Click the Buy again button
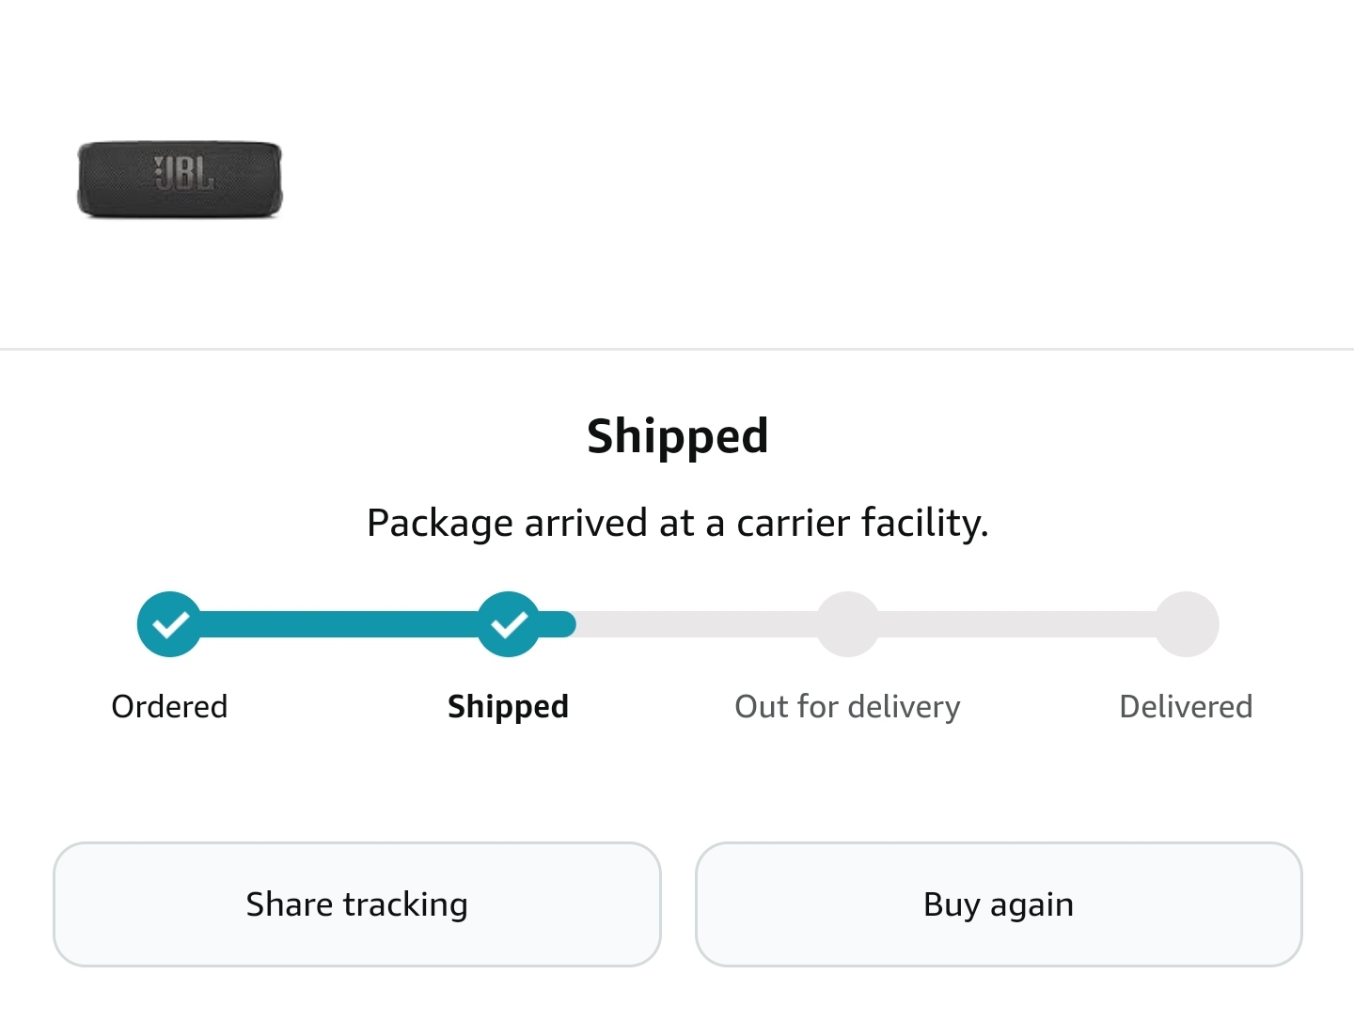 click(x=999, y=904)
